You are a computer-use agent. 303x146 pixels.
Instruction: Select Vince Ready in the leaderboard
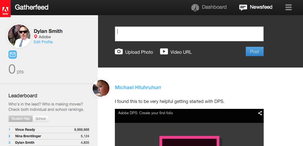(25, 130)
